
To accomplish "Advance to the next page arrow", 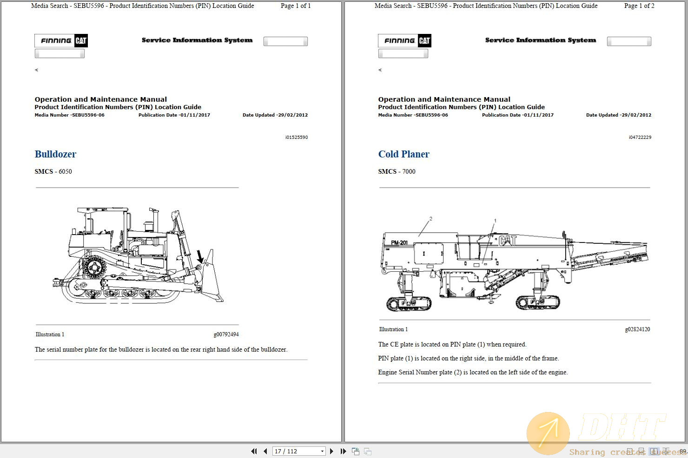I will (331, 451).
